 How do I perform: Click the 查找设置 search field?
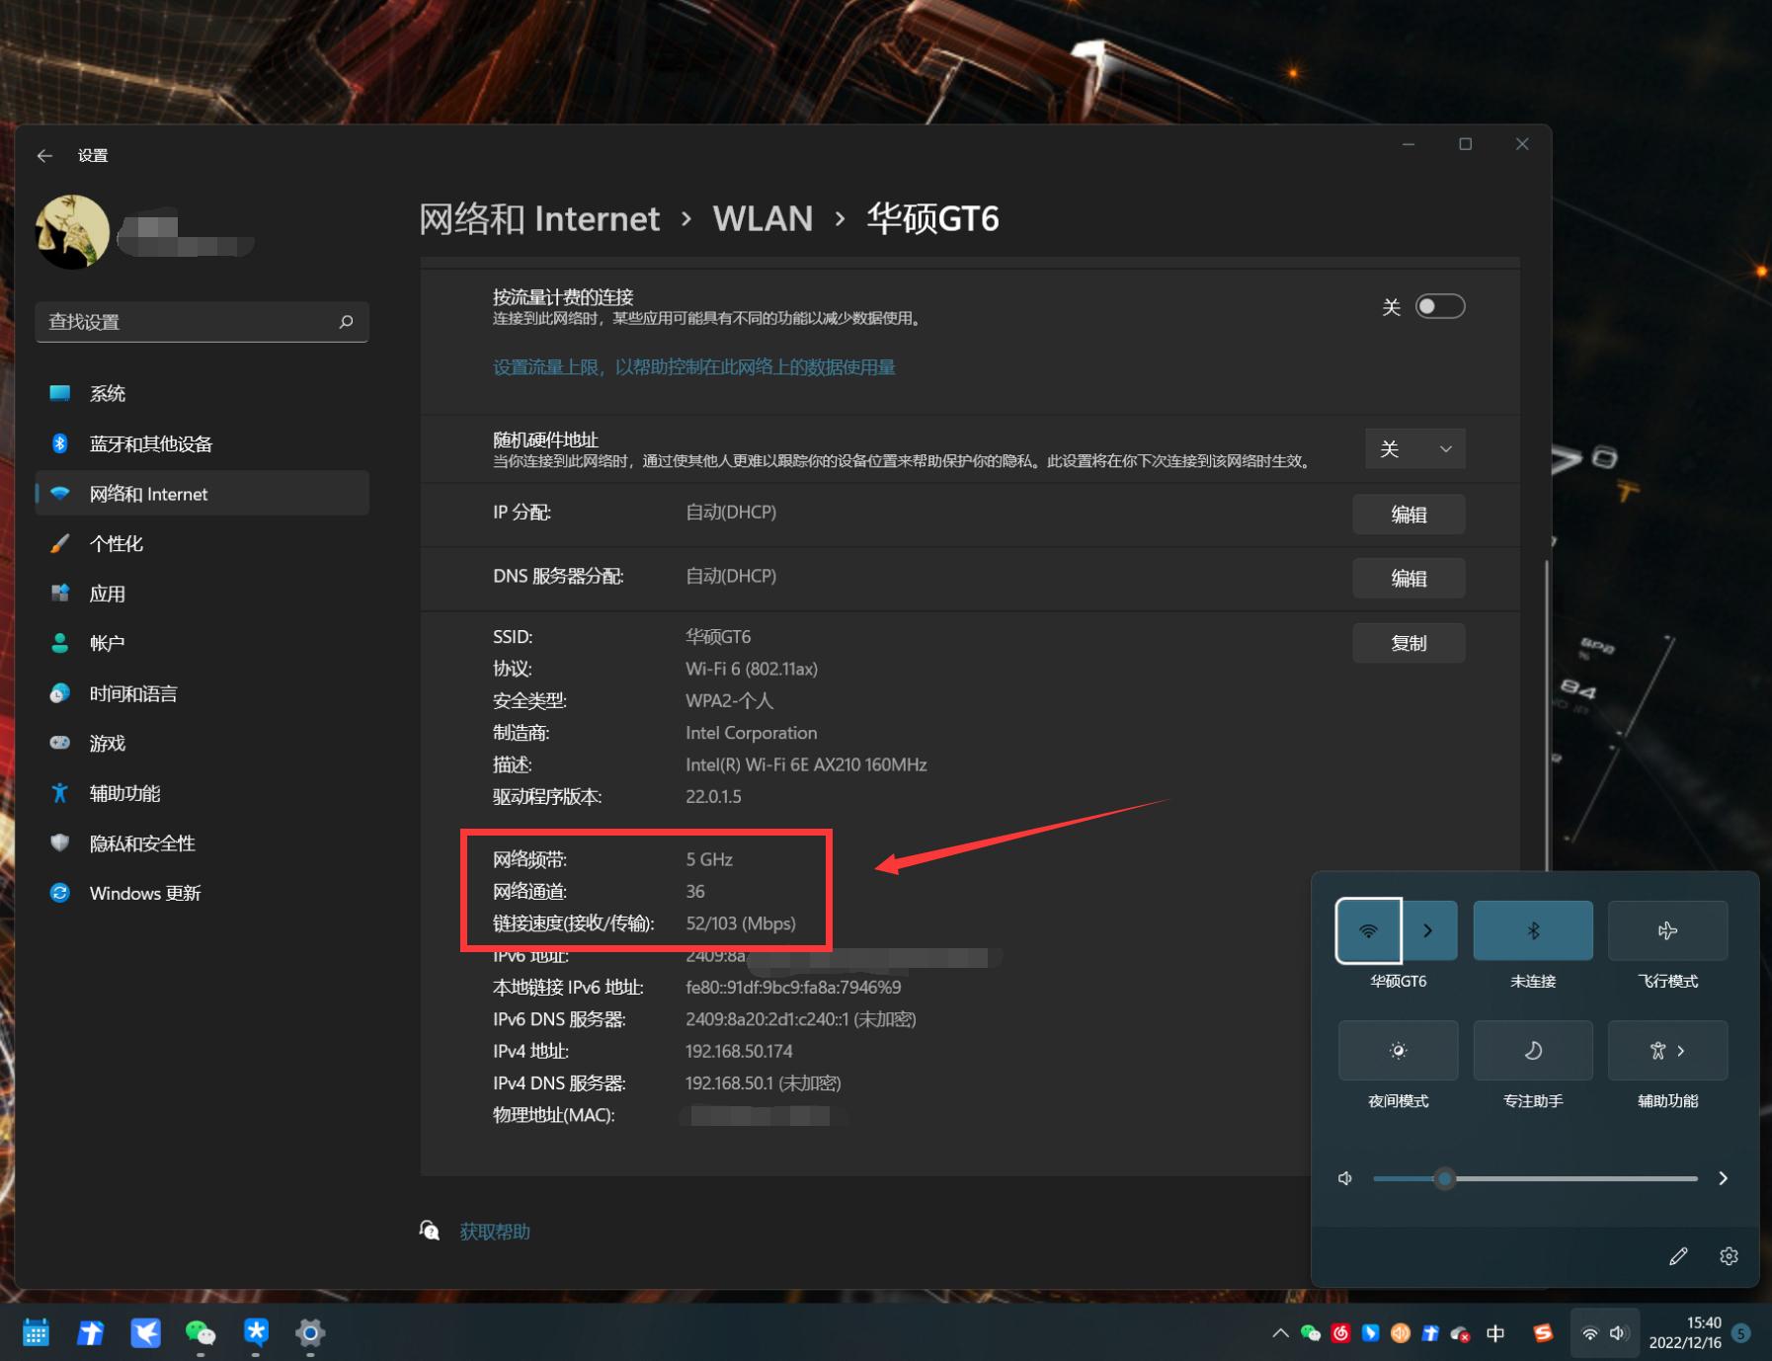(x=188, y=322)
